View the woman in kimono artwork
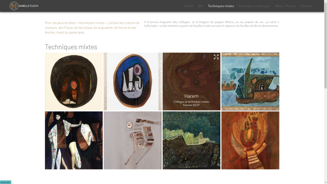This screenshot has width=327, height=184. click(74, 140)
